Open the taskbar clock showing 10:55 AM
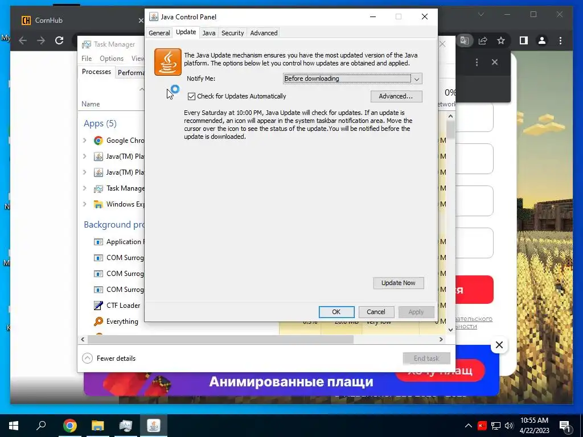The image size is (583, 437). [x=534, y=426]
